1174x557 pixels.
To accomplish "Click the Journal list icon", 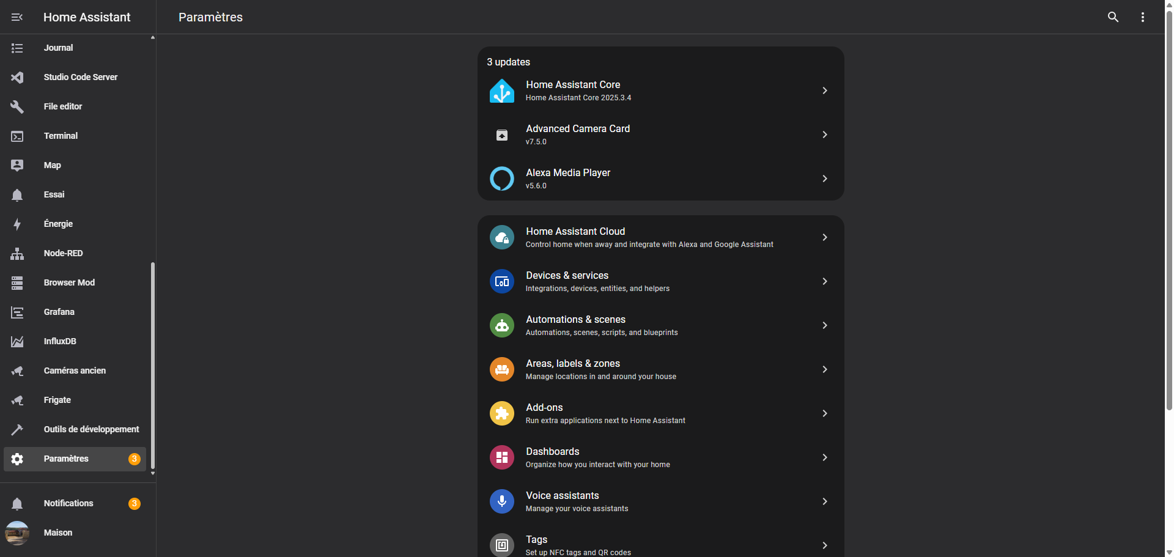I will [17, 48].
